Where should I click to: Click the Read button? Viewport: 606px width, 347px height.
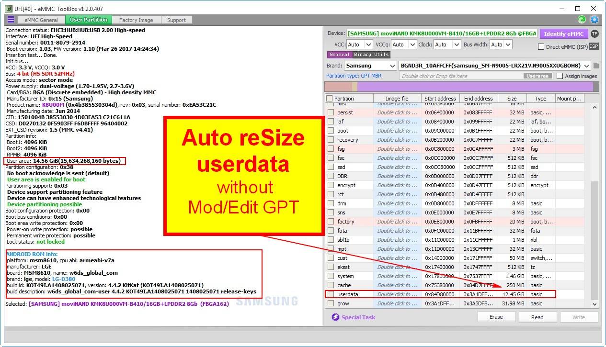537,317
